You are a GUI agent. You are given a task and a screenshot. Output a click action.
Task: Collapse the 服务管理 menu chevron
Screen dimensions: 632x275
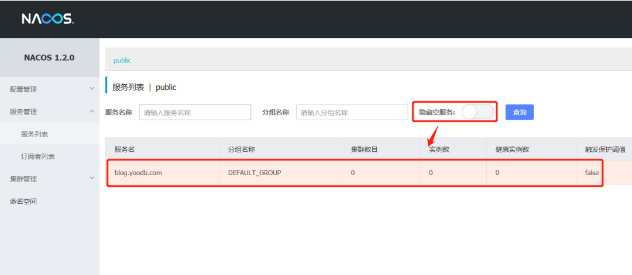(x=92, y=112)
